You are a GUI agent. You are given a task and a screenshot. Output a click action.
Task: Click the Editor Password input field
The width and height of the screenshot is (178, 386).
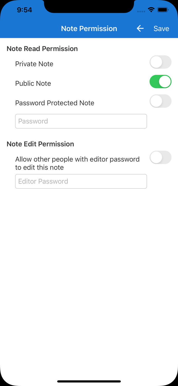point(81,181)
